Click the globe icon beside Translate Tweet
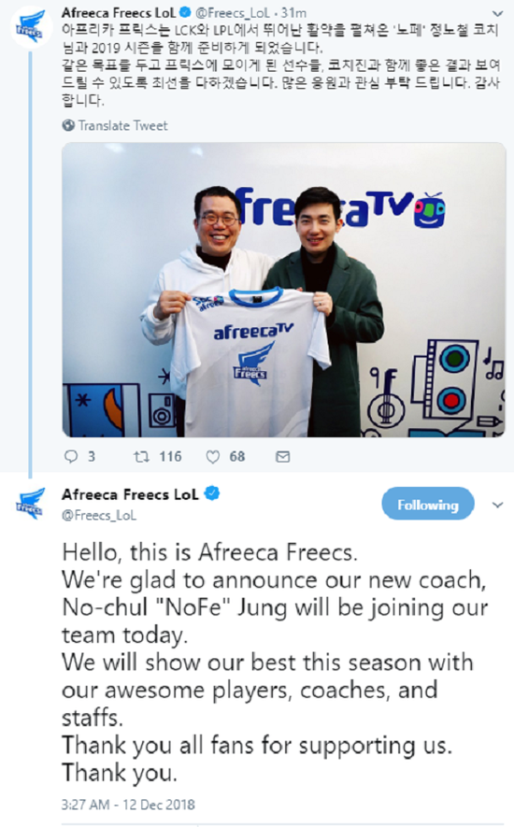This screenshot has width=514, height=827. tap(68, 125)
